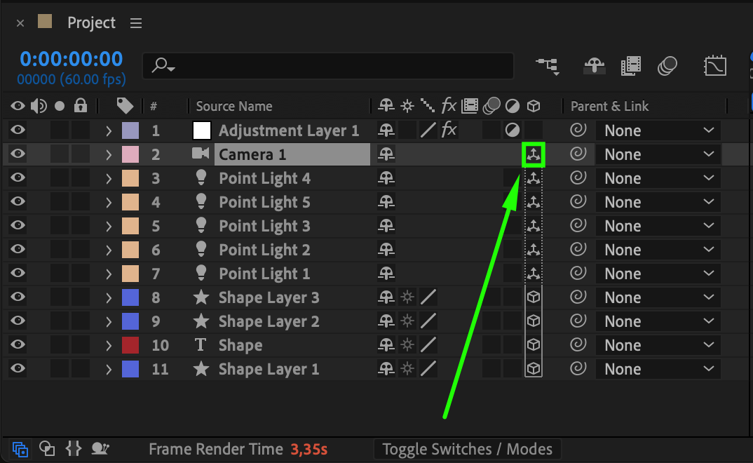
Task: Click Toggle Switches / Modes button
Action: (x=467, y=449)
